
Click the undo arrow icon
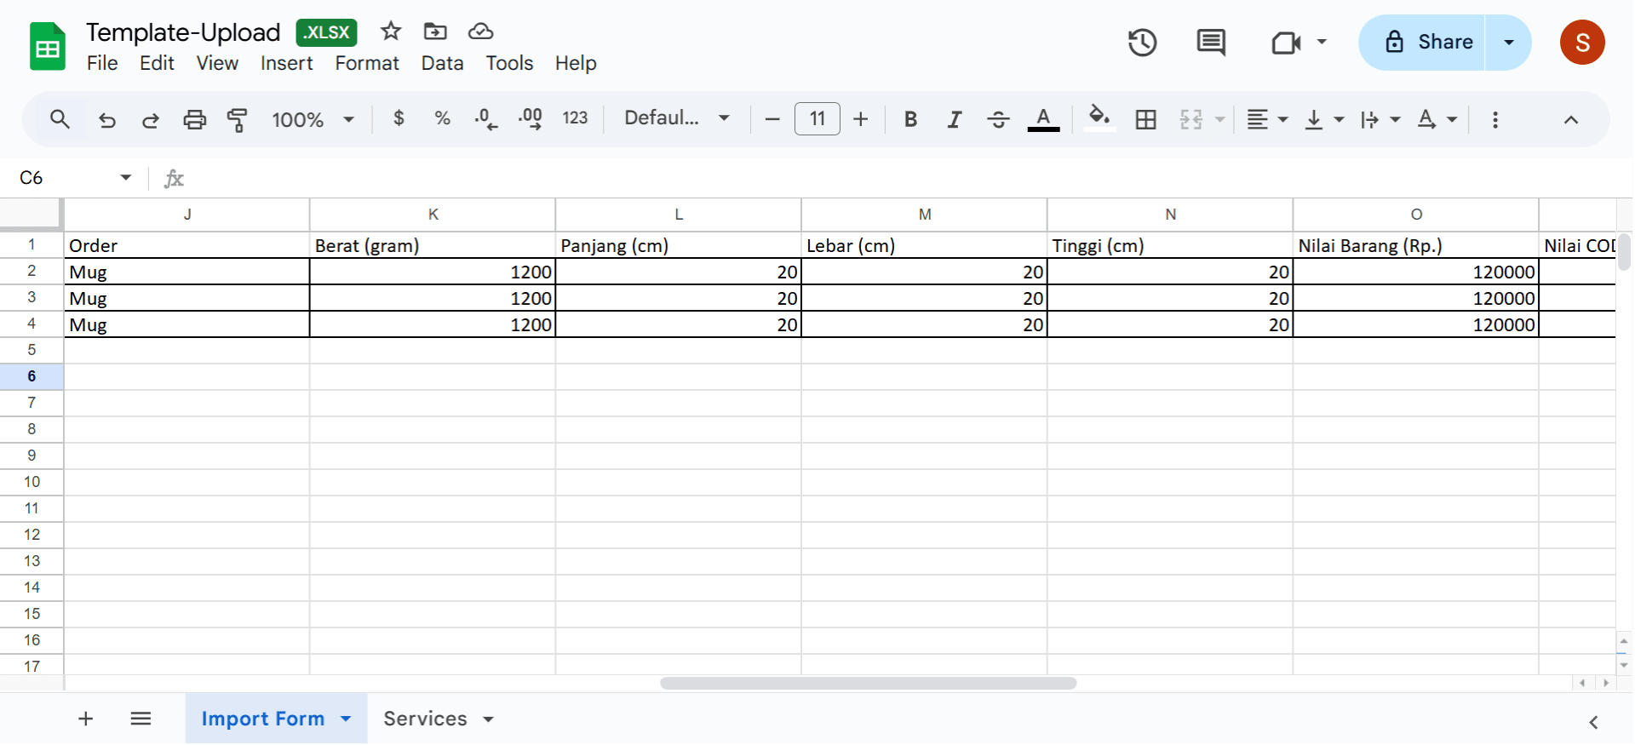[x=107, y=119]
